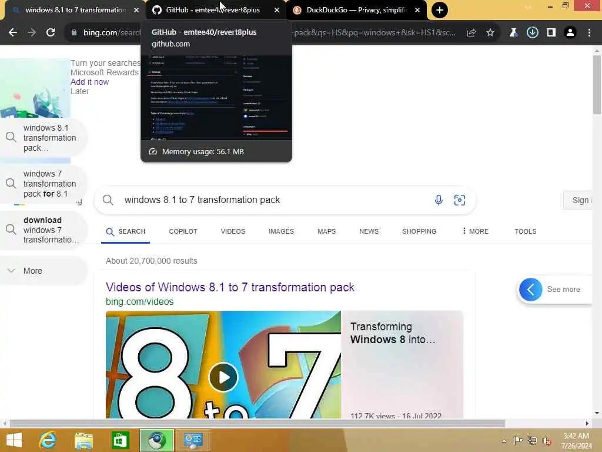Open SHOPPING results
The height and width of the screenshot is (452, 602).
pyautogui.click(x=419, y=231)
